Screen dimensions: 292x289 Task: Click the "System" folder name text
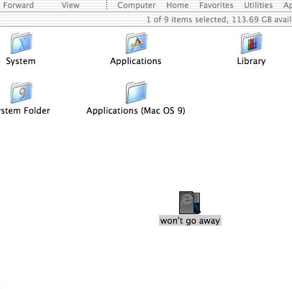(21, 61)
